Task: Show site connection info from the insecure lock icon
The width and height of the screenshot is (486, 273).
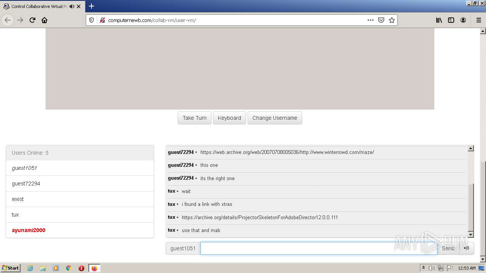Action: point(102,20)
